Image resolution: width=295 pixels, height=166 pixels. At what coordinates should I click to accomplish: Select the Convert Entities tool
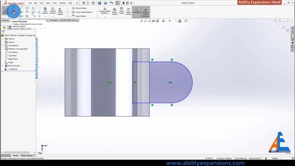pyautogui.click(x=53, y=10)
